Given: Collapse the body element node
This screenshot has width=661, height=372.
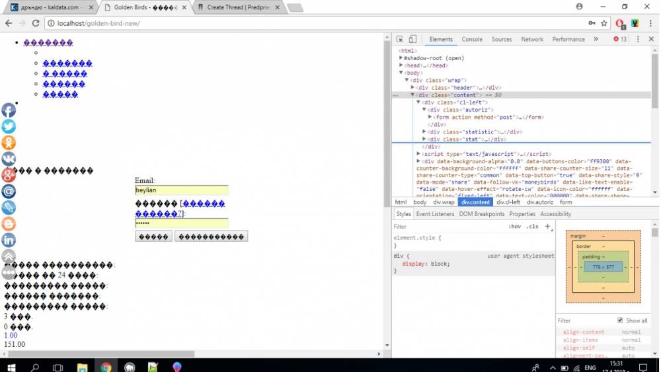Looking at the screenshot, I should [x=401, y=73].
